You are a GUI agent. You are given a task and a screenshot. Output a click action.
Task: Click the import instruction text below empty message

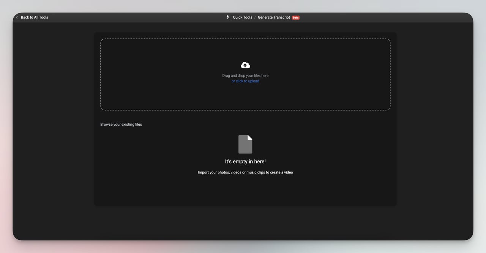(x=245, y=172)
